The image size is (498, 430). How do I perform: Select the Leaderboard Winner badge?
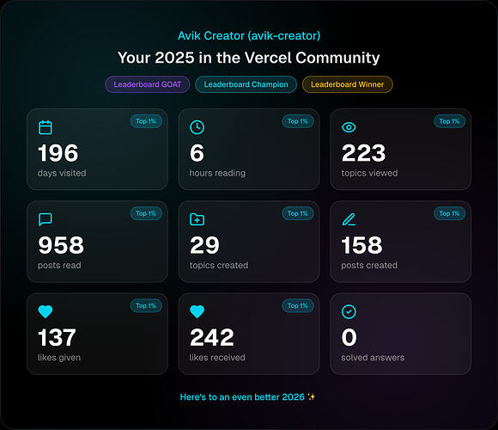click(x=348, y=84)
